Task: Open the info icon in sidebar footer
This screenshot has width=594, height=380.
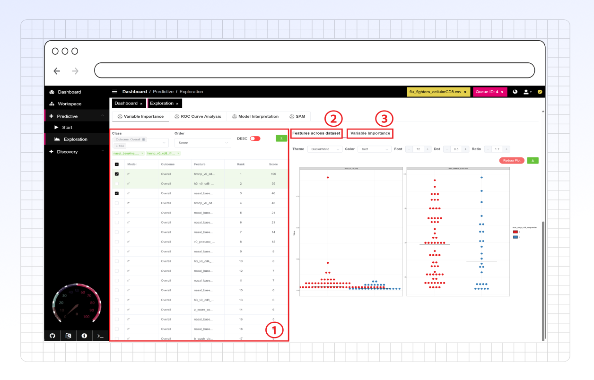Action: (x=84, y=336)
